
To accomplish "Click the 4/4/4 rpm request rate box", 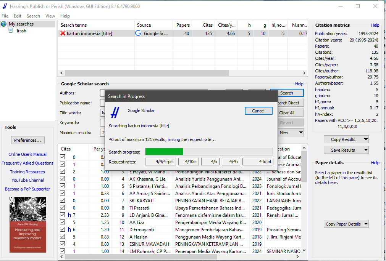I will (x=160, y=162).
